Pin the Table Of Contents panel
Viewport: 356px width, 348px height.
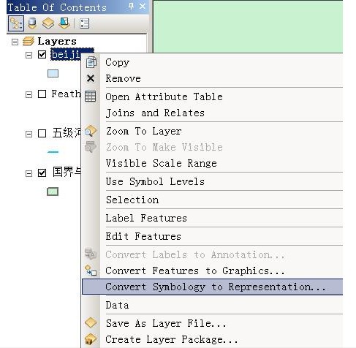[x=131, y=7]
